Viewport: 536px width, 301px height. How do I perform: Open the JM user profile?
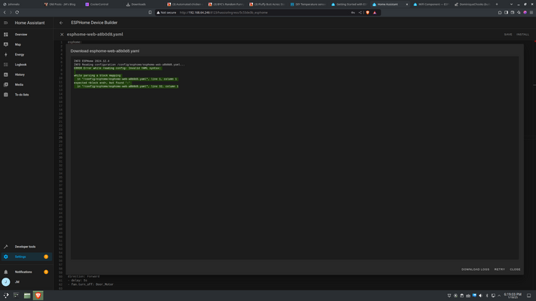26,282
